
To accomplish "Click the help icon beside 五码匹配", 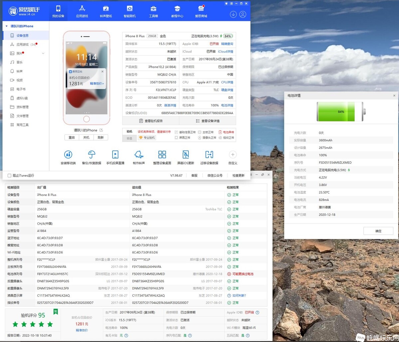I will (x=248, y=335).
